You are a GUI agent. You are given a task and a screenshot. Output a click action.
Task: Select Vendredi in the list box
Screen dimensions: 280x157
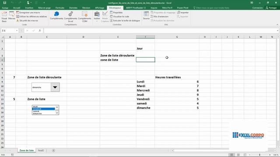pyautogui.click(x=44, y=109)
